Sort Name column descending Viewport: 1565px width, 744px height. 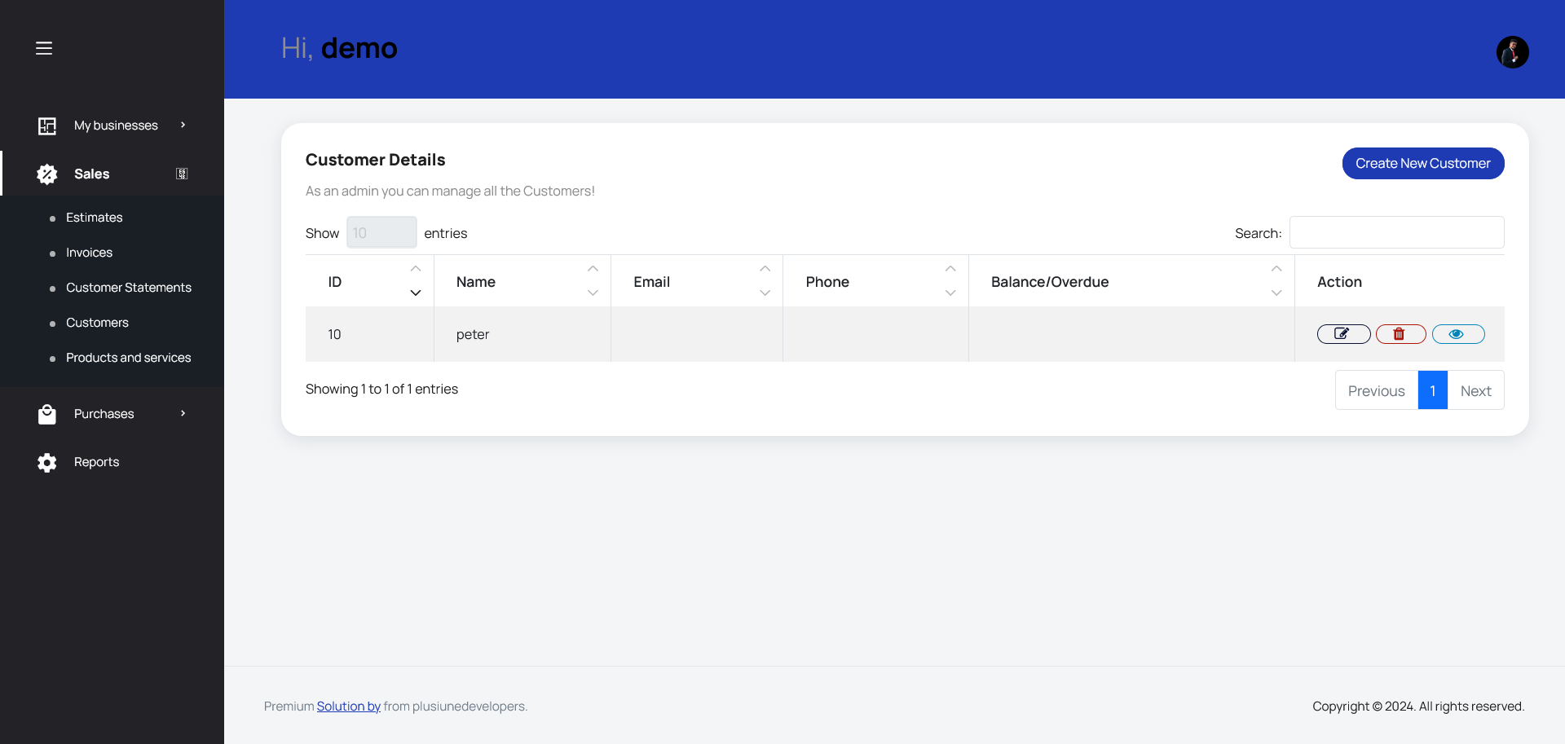click(593, 292)
